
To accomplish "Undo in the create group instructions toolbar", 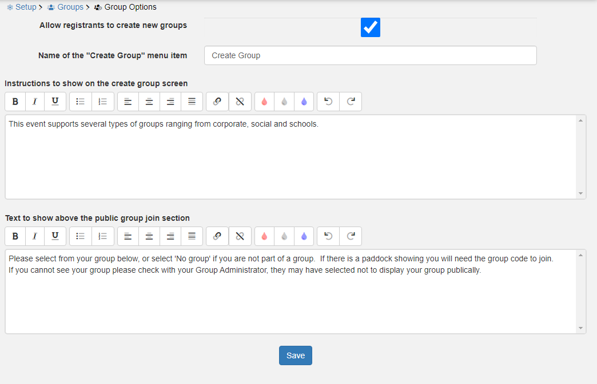I will click(328, 102).
